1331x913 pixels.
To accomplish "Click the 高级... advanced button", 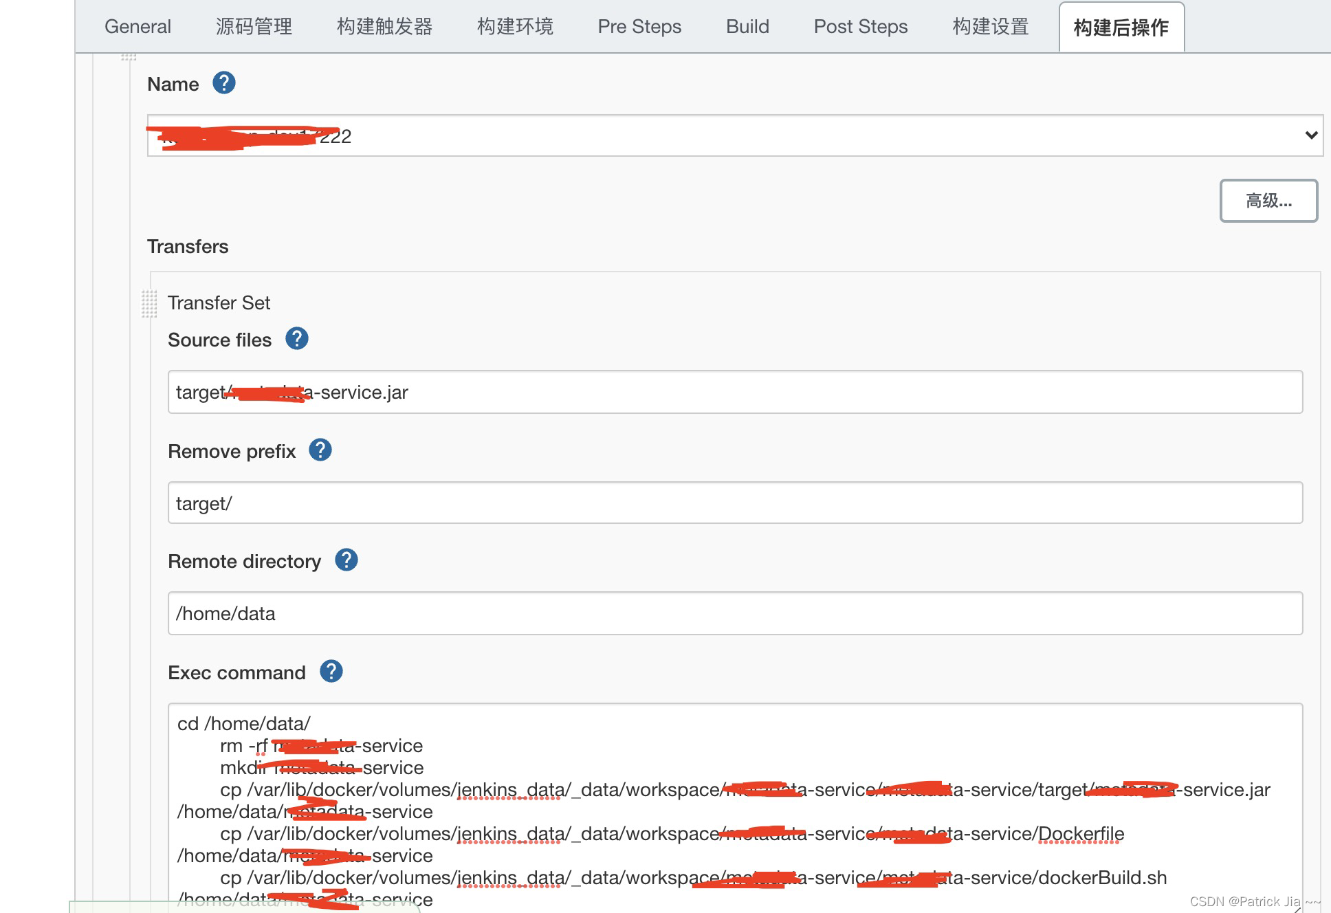I will point(1268,201).
